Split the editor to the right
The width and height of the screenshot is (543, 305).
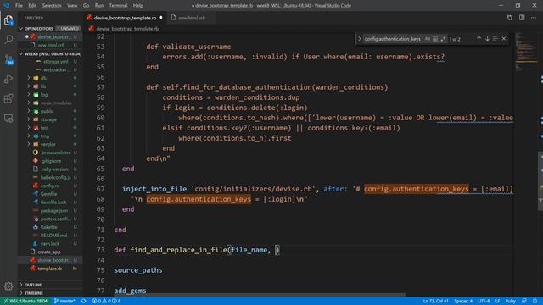[x=522, y=18]
